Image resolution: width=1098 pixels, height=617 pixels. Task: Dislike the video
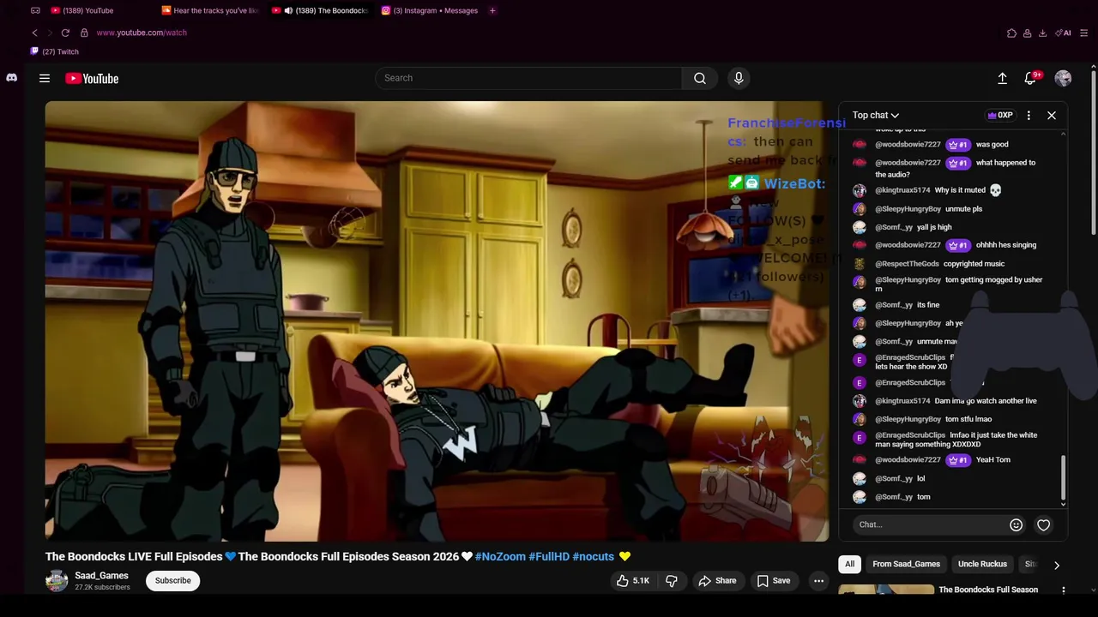pos(672,580)
